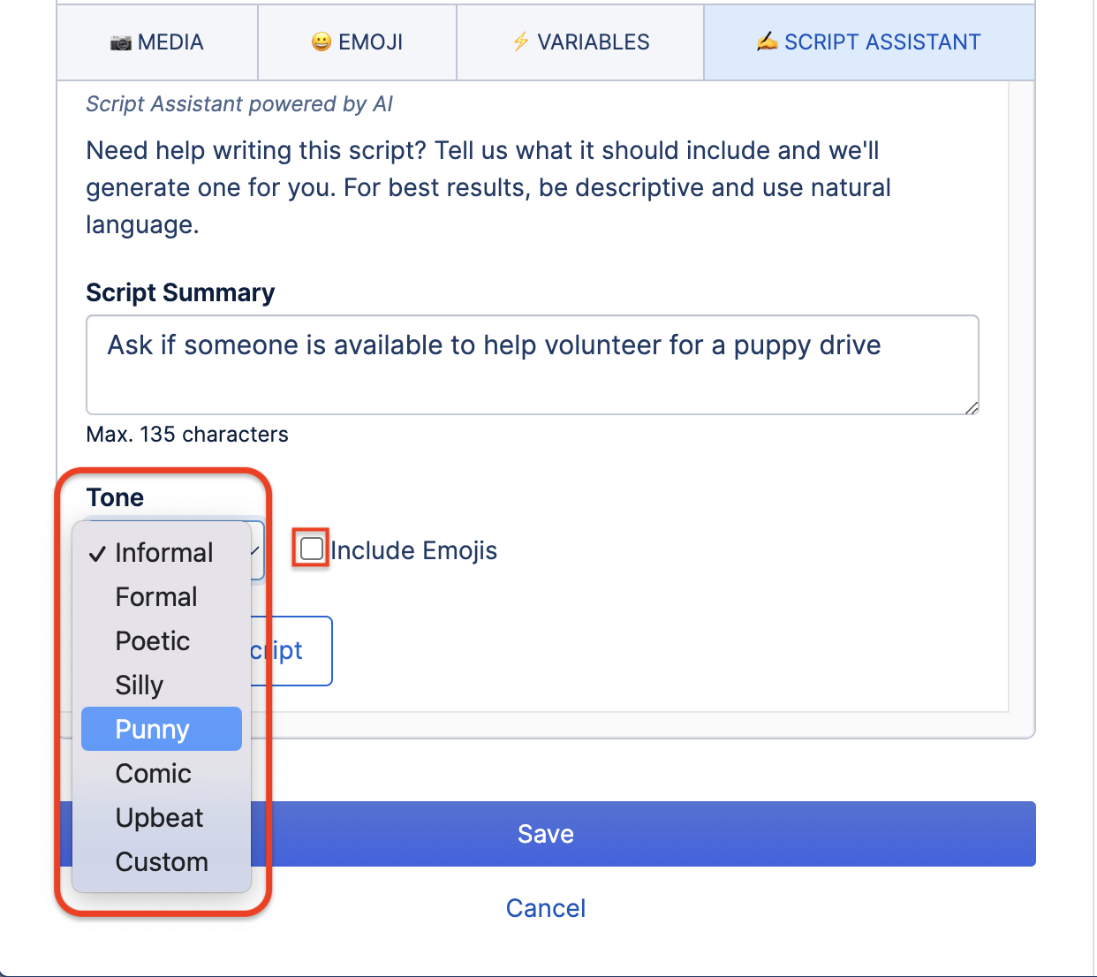
Task: Enable the Include Emojis checkbox
Action: click(310, 549)
